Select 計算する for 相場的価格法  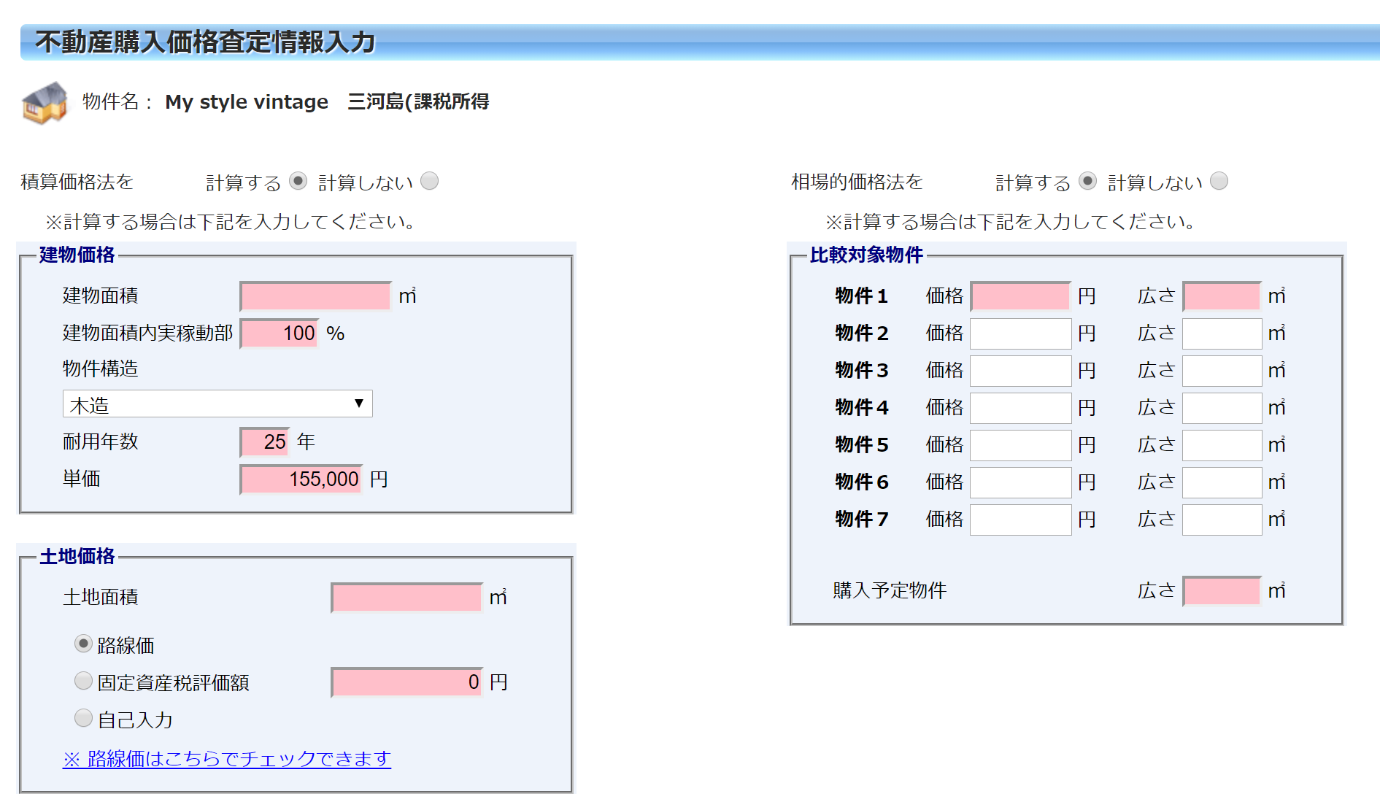(1087, 181)
